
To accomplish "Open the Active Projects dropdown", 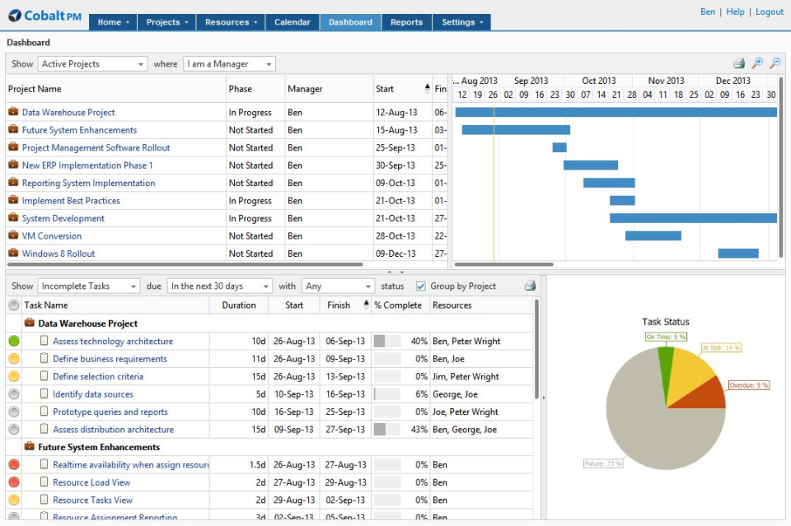I will [92, 64].
